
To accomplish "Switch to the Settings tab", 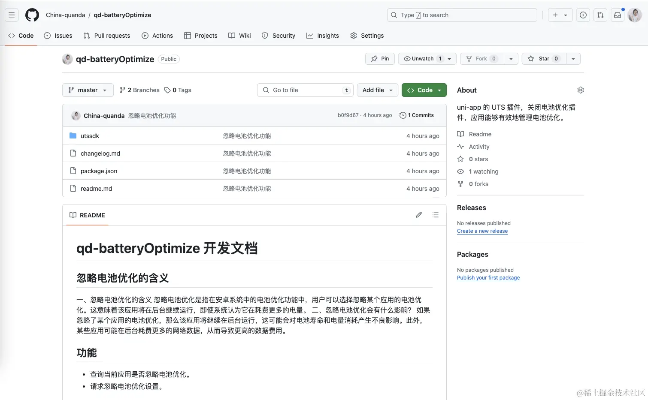I will coord(367,36).
